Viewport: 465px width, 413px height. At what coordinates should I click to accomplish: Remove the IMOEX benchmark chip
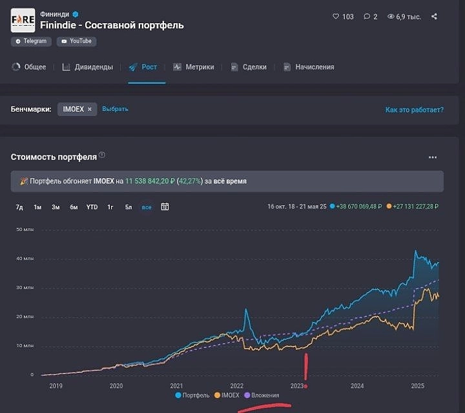90,110
